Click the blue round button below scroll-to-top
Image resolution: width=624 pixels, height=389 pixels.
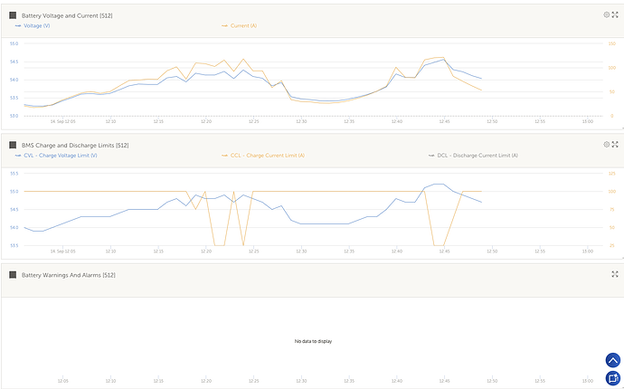click(613, 378)
